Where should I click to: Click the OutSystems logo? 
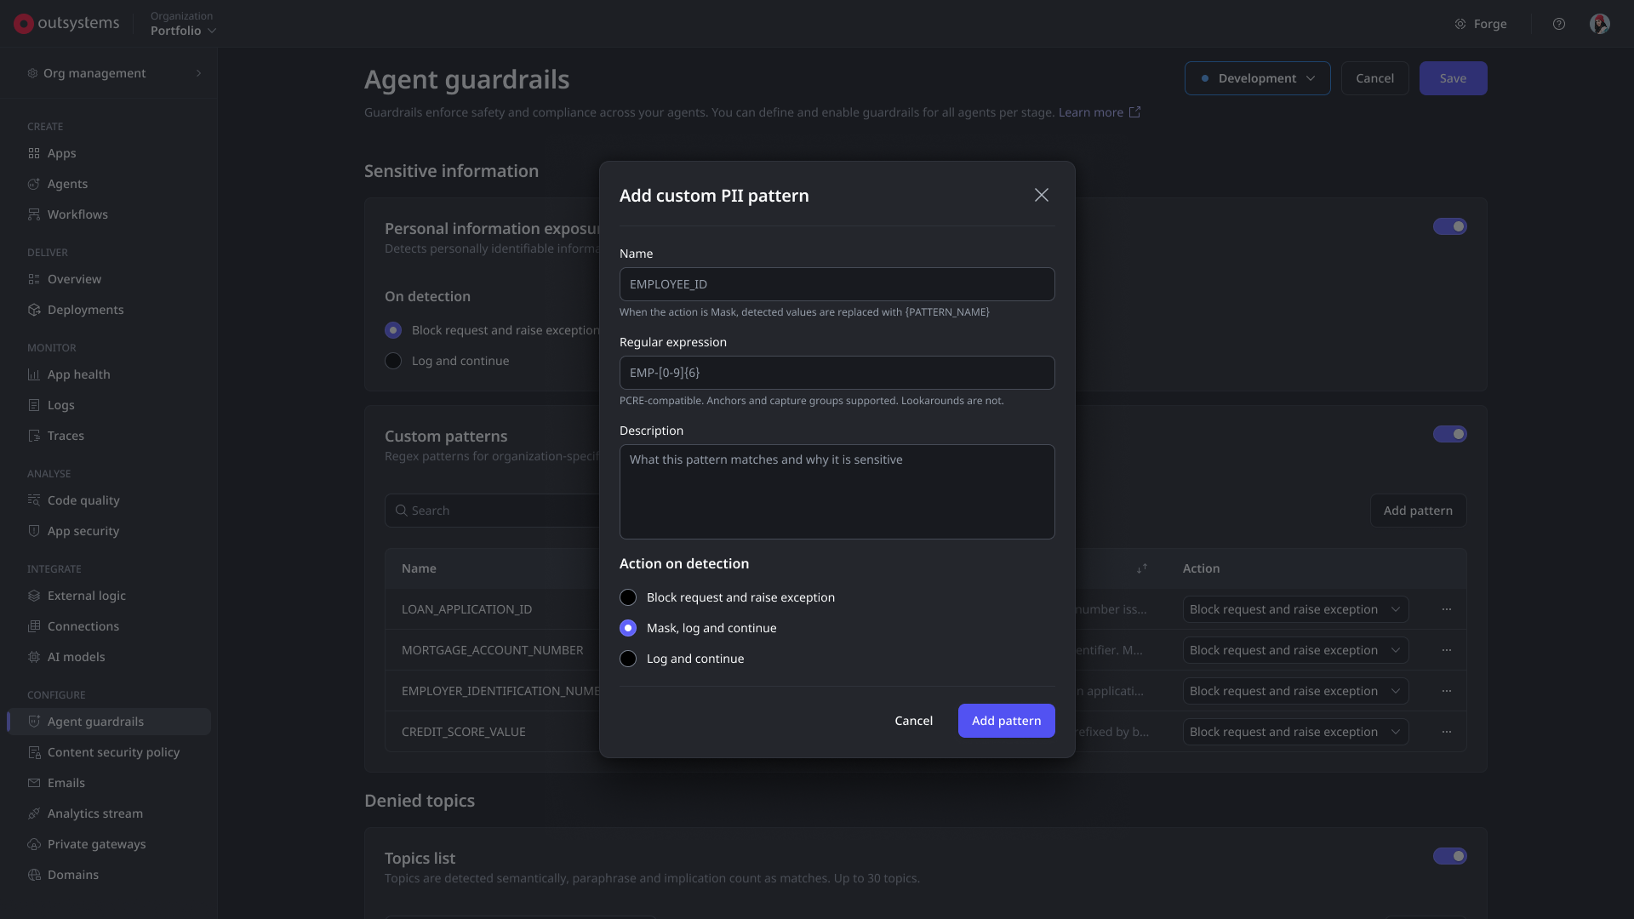tap(66, 23)
